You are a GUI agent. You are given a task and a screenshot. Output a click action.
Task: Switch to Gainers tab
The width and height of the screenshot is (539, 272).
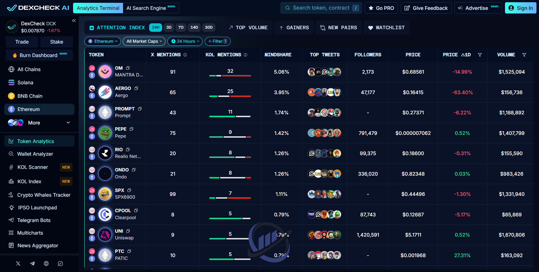tap(294, 28)
